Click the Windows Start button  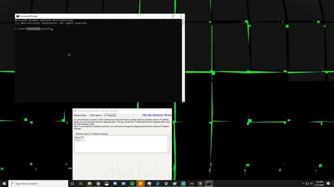(x=4, y=183)
